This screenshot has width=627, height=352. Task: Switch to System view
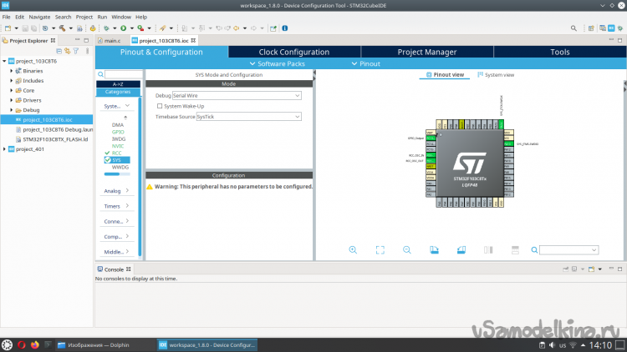coord(496,75)
